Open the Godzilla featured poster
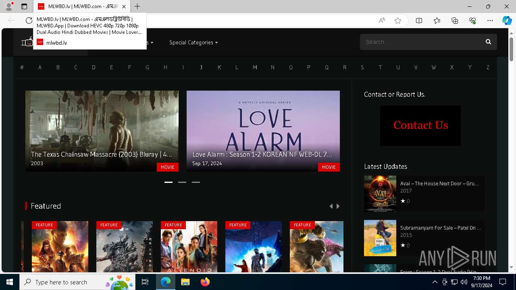516x290 pixels. pyautogui.click(x=125, y=246)
